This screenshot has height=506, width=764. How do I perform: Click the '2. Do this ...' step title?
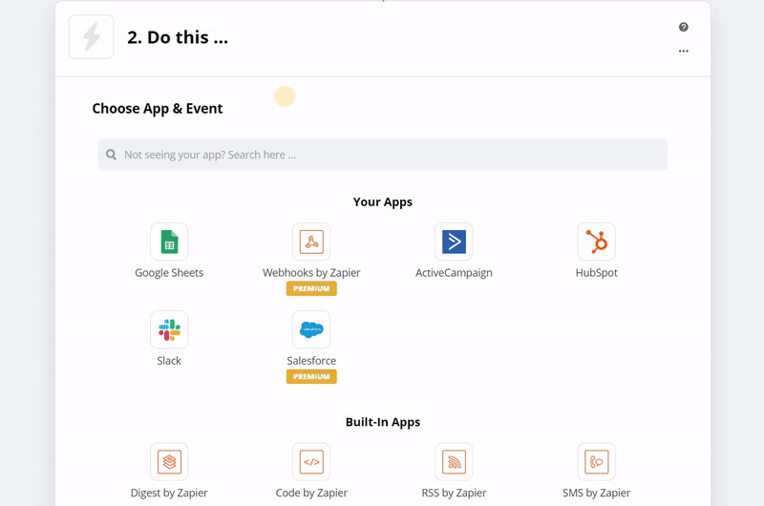pyautogui.click(x=178, y=38)
